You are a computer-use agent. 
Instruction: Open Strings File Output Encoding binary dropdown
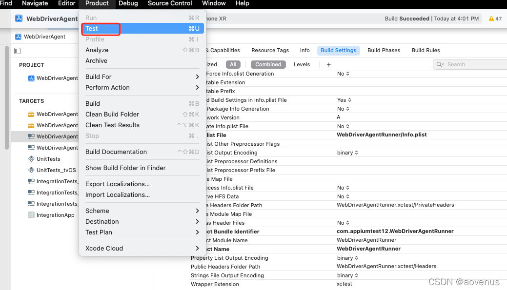[x=347, y=275]
